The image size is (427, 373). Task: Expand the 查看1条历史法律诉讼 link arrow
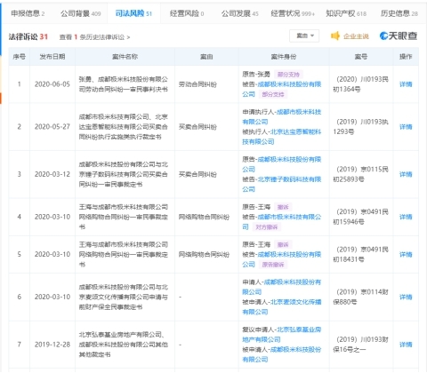[128, 37]
